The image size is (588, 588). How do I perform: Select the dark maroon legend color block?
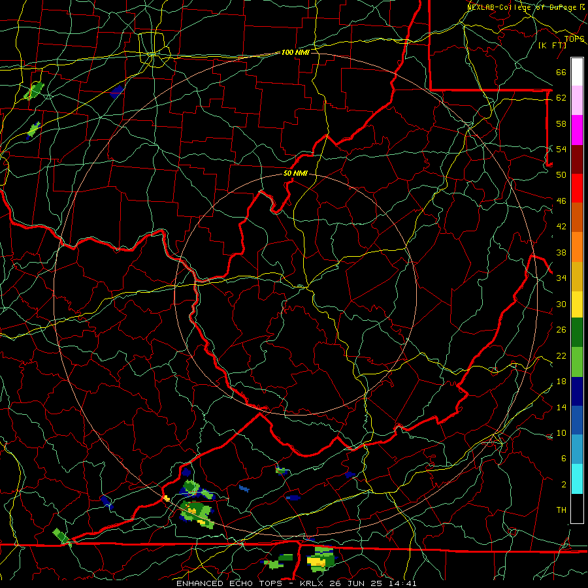(x=577, y=159)
